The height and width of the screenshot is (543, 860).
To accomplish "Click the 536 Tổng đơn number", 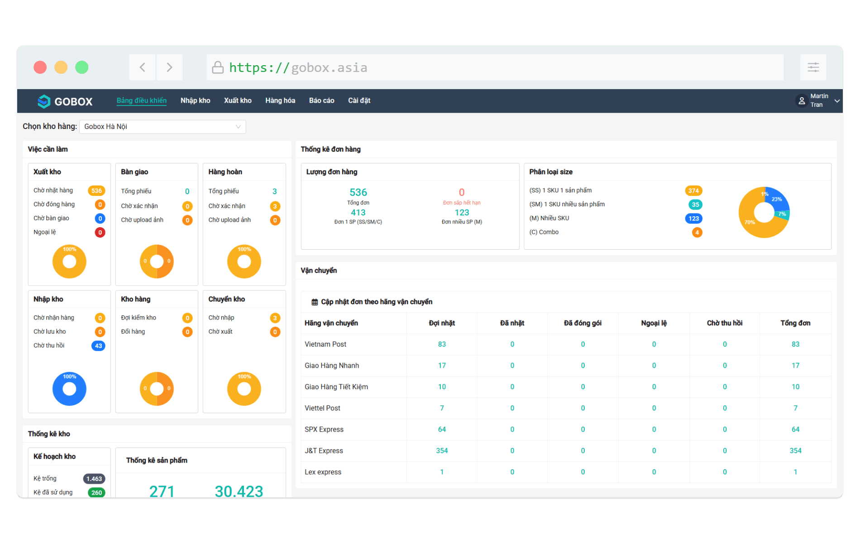I will (358, 192).
